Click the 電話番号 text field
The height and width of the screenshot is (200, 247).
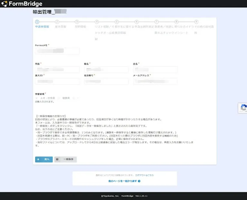[x=106, y=81]
